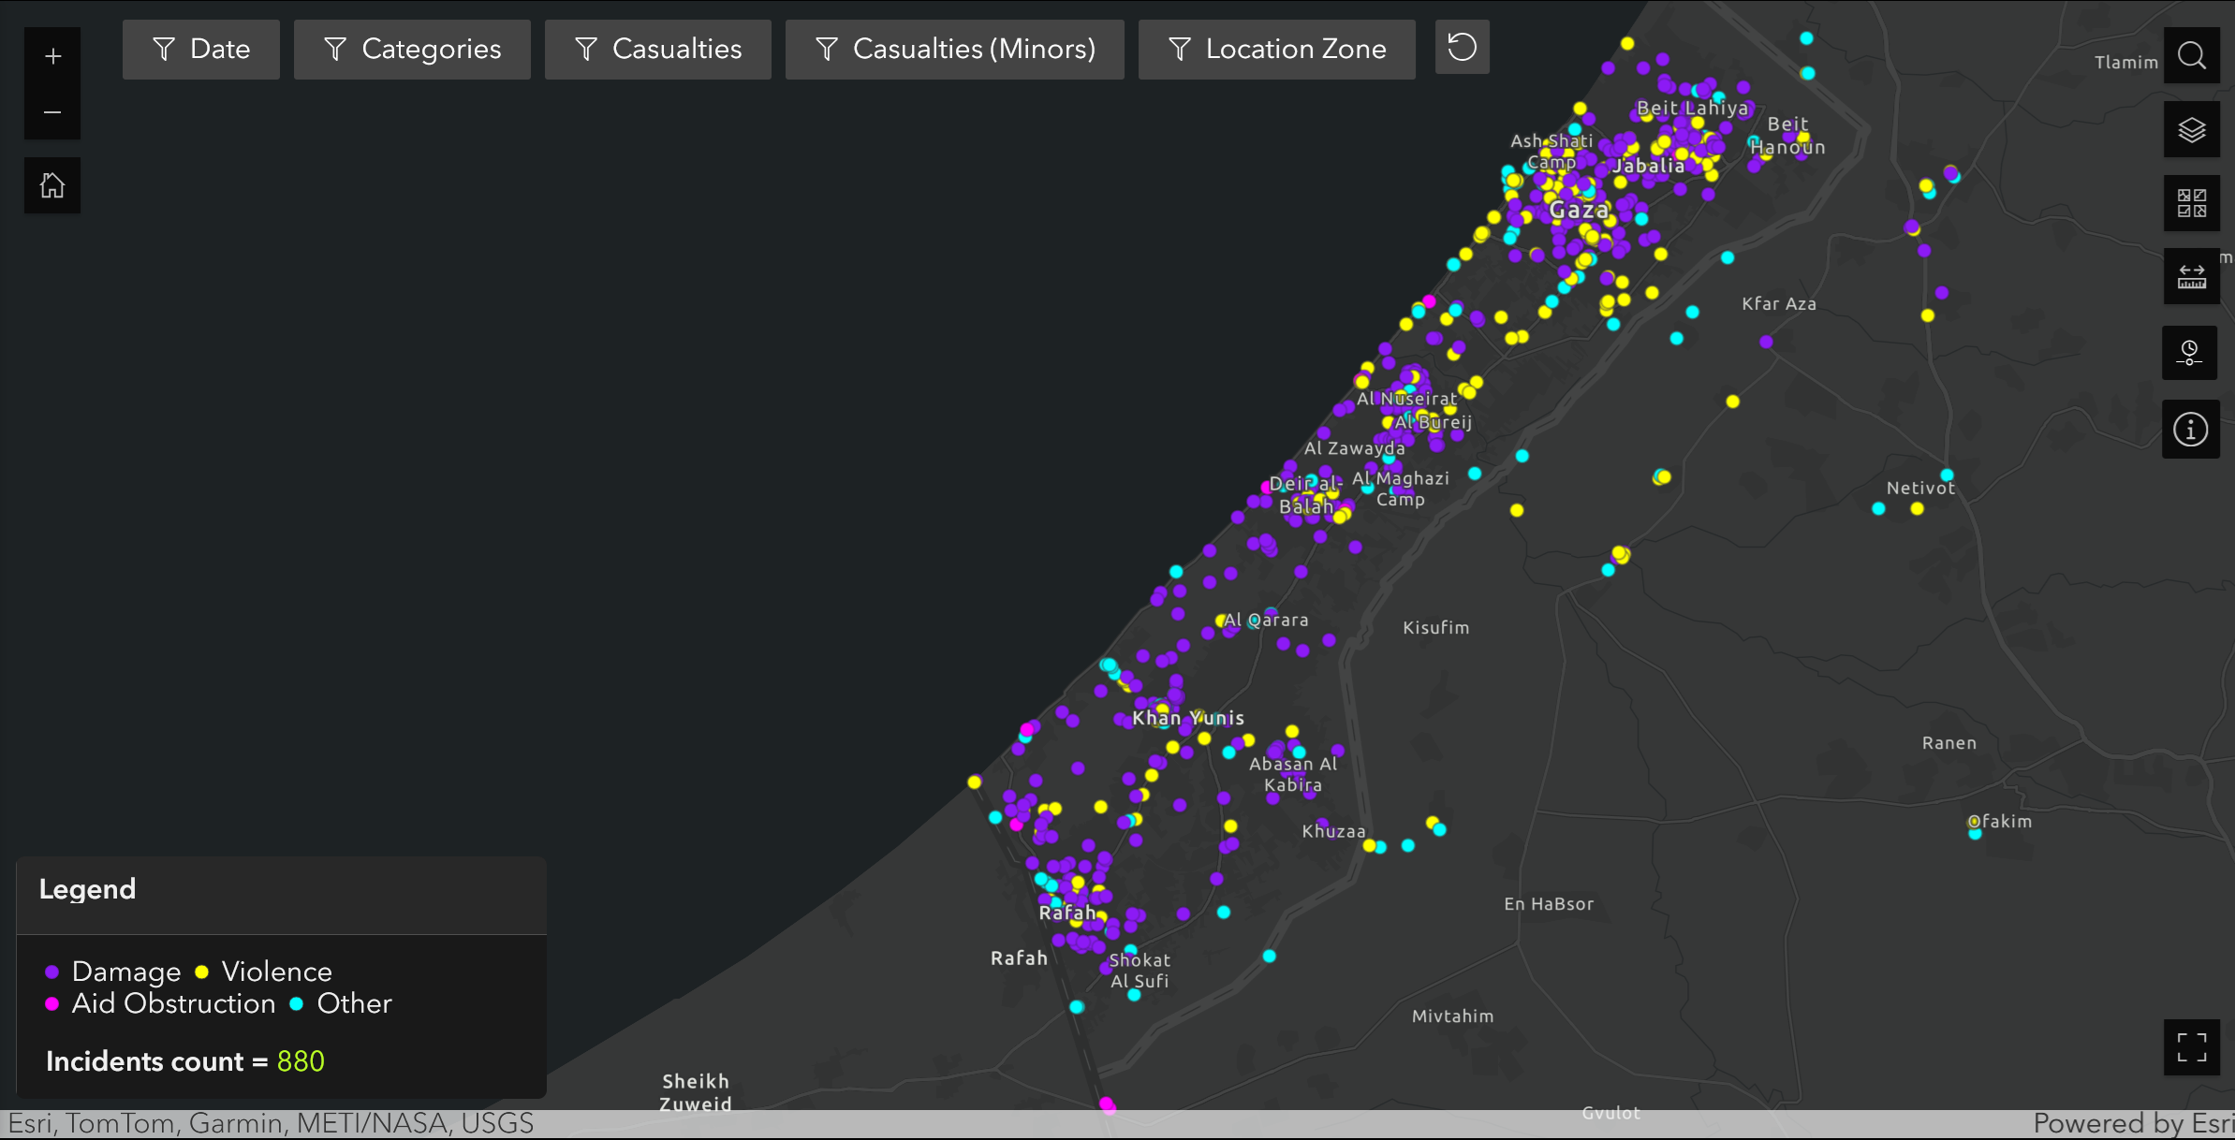Click the Al Maghazi Camp map label
The image size is (2235, 1140).
[1401, 489]
